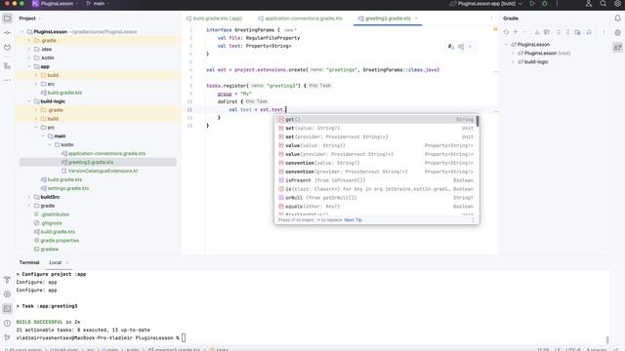Switch to application-conventions.gradle.kts tab

tap(300, 19)
